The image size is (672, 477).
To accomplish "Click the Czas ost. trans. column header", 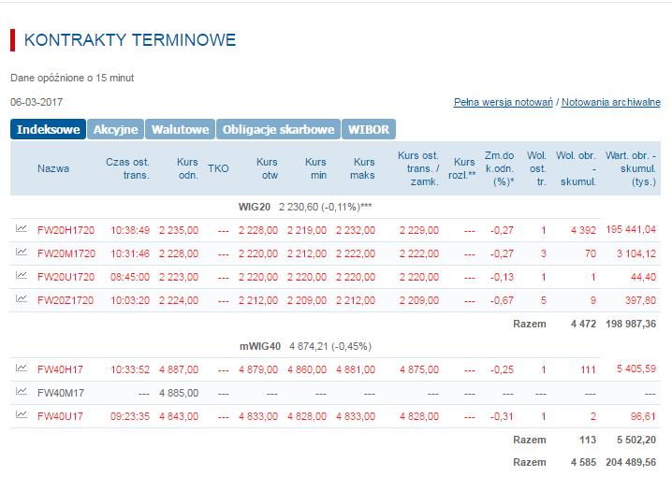I will coord(127,168).
